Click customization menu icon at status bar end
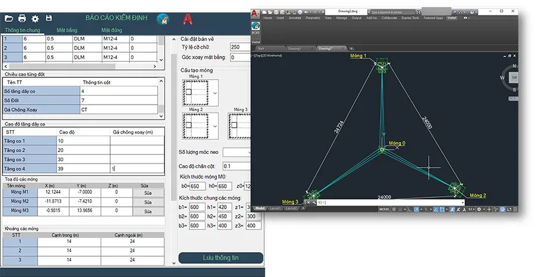 click(x=515, y=209)
